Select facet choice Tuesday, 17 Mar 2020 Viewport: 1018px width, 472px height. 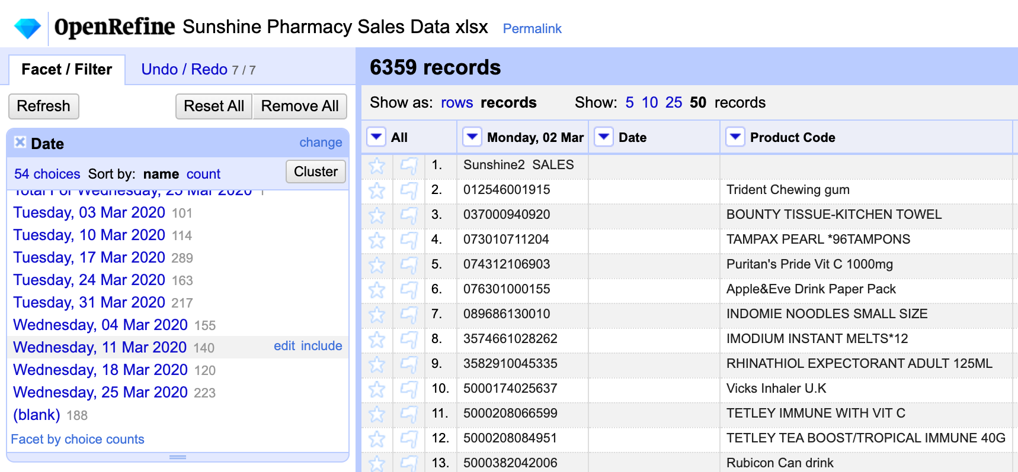[x=89, y=258]
